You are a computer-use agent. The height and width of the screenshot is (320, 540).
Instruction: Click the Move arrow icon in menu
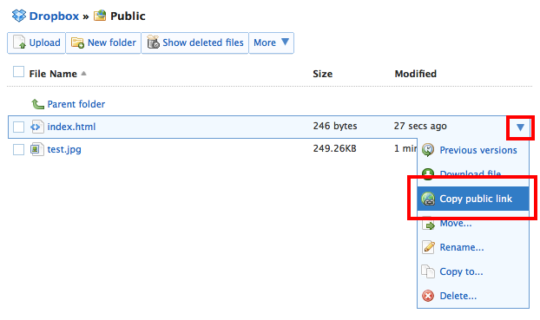(x=428, y=224)
